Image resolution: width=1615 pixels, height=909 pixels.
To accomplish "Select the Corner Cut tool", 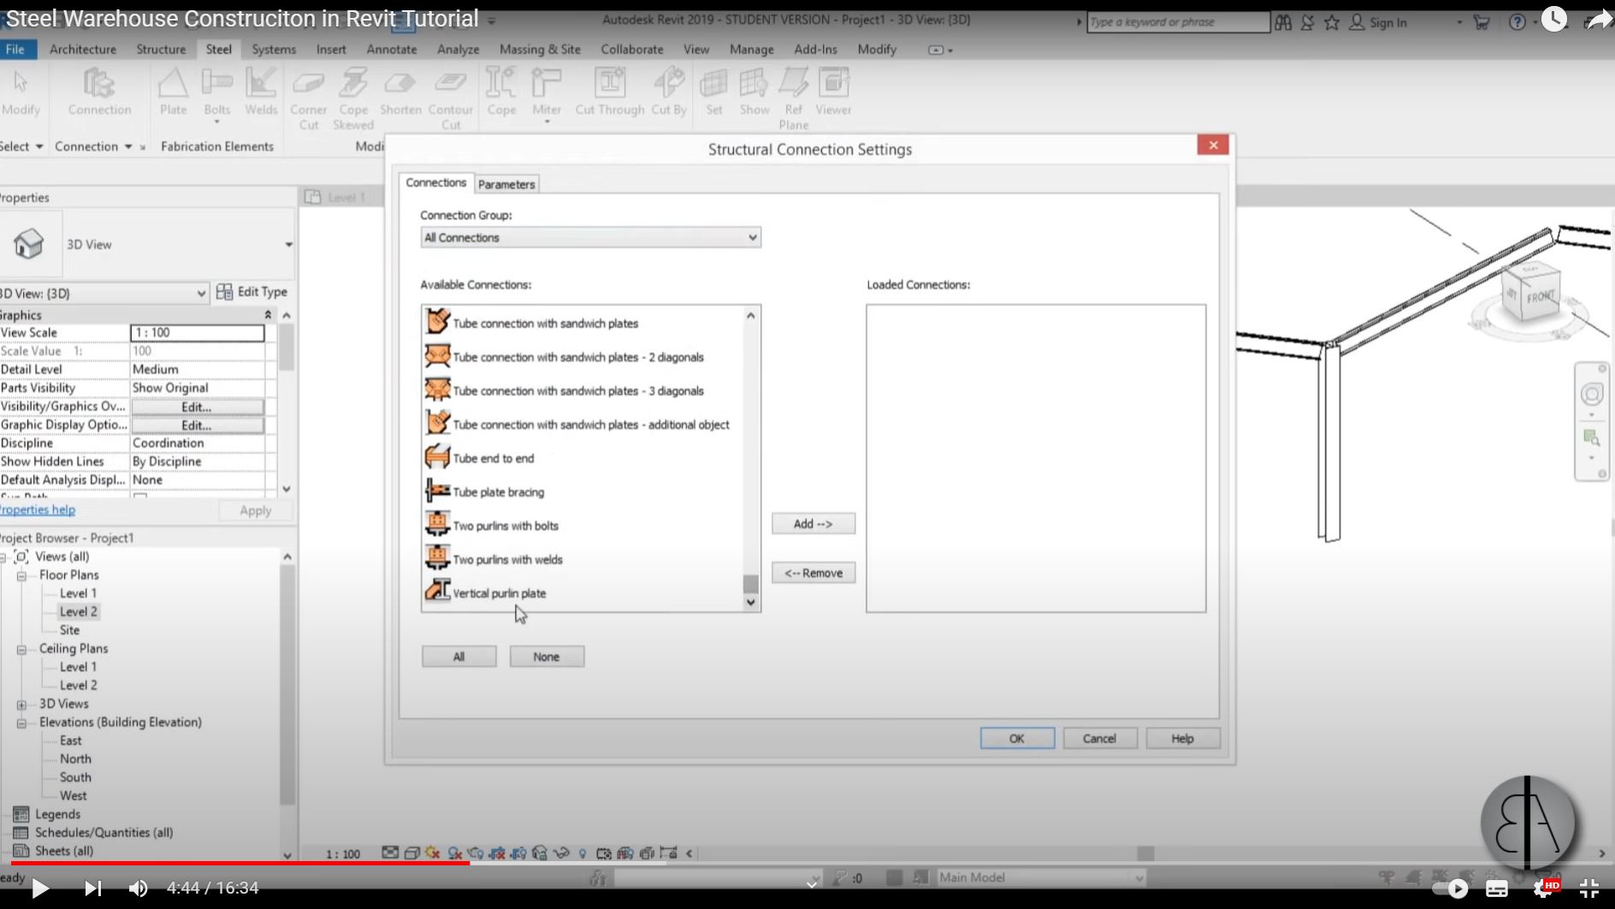I will 308,94.
